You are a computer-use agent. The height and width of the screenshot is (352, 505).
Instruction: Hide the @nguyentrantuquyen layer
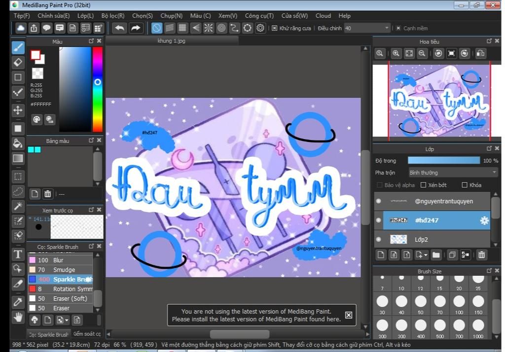coord(378,201)
